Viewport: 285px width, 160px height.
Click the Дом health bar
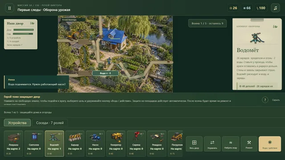click(24, 30)
